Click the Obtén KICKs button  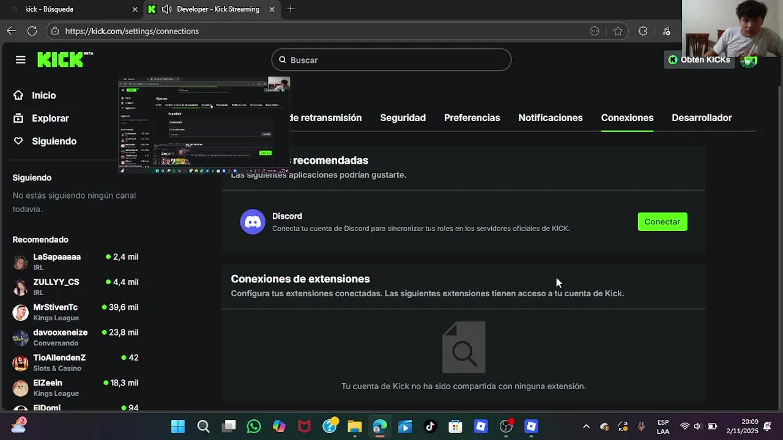(699, 60)
